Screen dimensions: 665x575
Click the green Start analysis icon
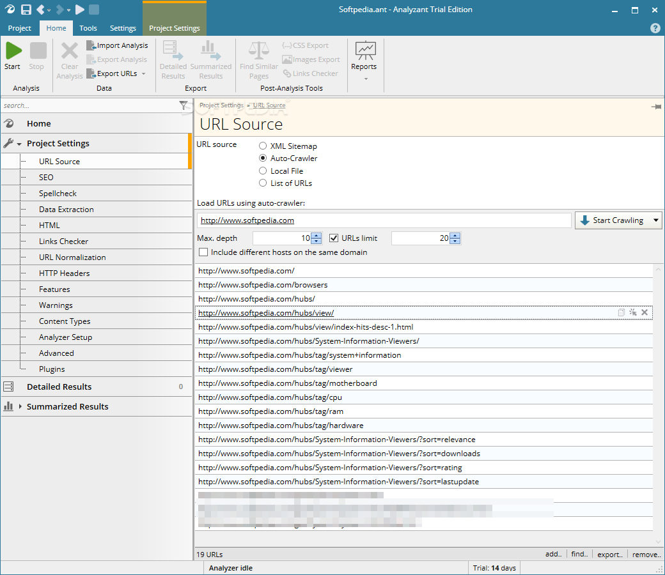pos(13,51)
